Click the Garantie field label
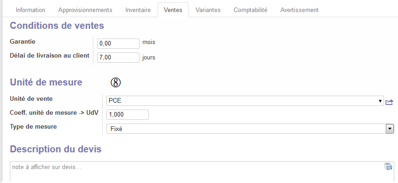Viewport: 398px width, 183px height. (22, 42)
